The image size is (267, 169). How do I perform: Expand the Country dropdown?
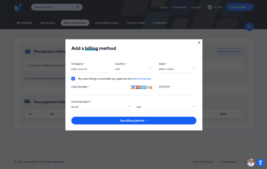[133, 69]
